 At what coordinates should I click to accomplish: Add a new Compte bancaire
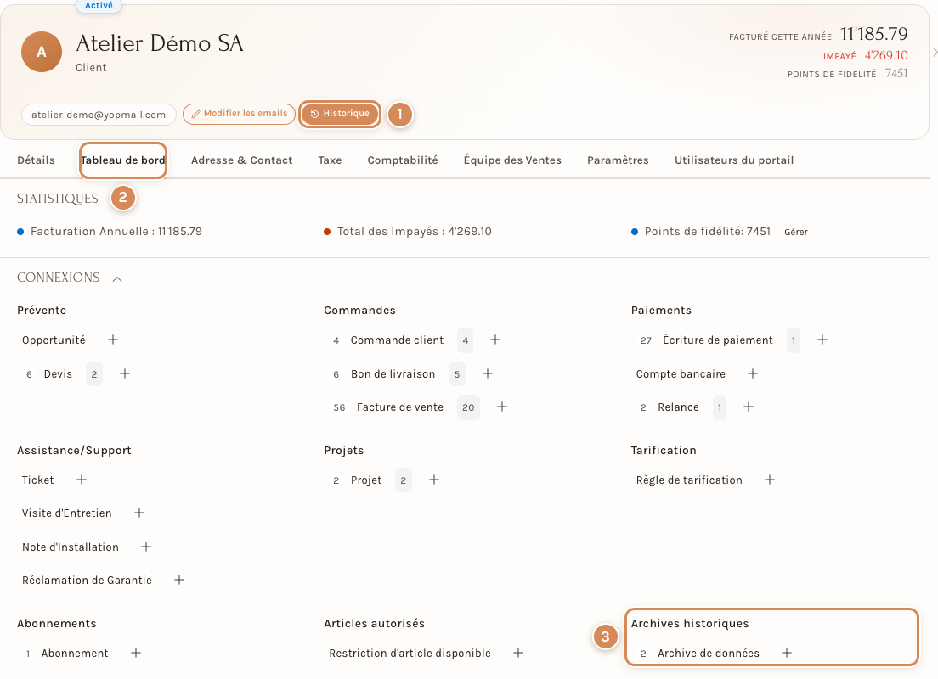coord(753,373)
